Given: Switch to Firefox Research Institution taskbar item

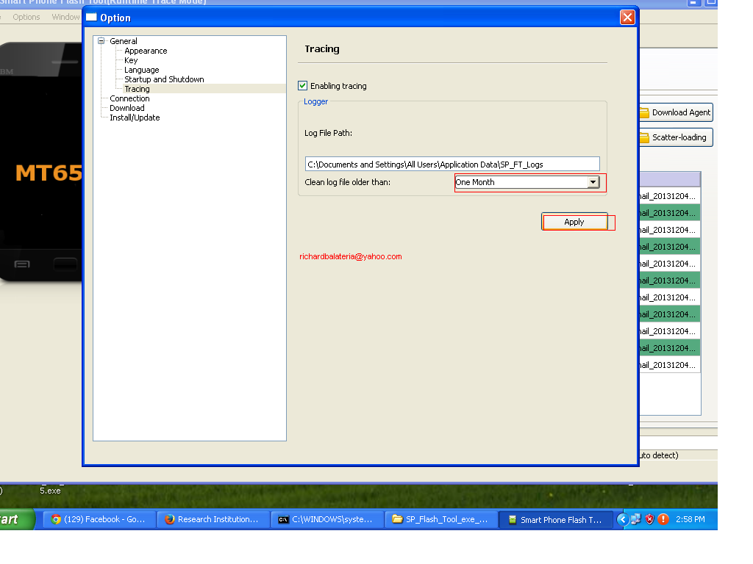Looking at the screenshot, I should [x=213, y=519].
